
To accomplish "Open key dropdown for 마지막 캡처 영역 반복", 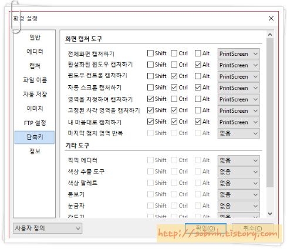I will point(239,133).
